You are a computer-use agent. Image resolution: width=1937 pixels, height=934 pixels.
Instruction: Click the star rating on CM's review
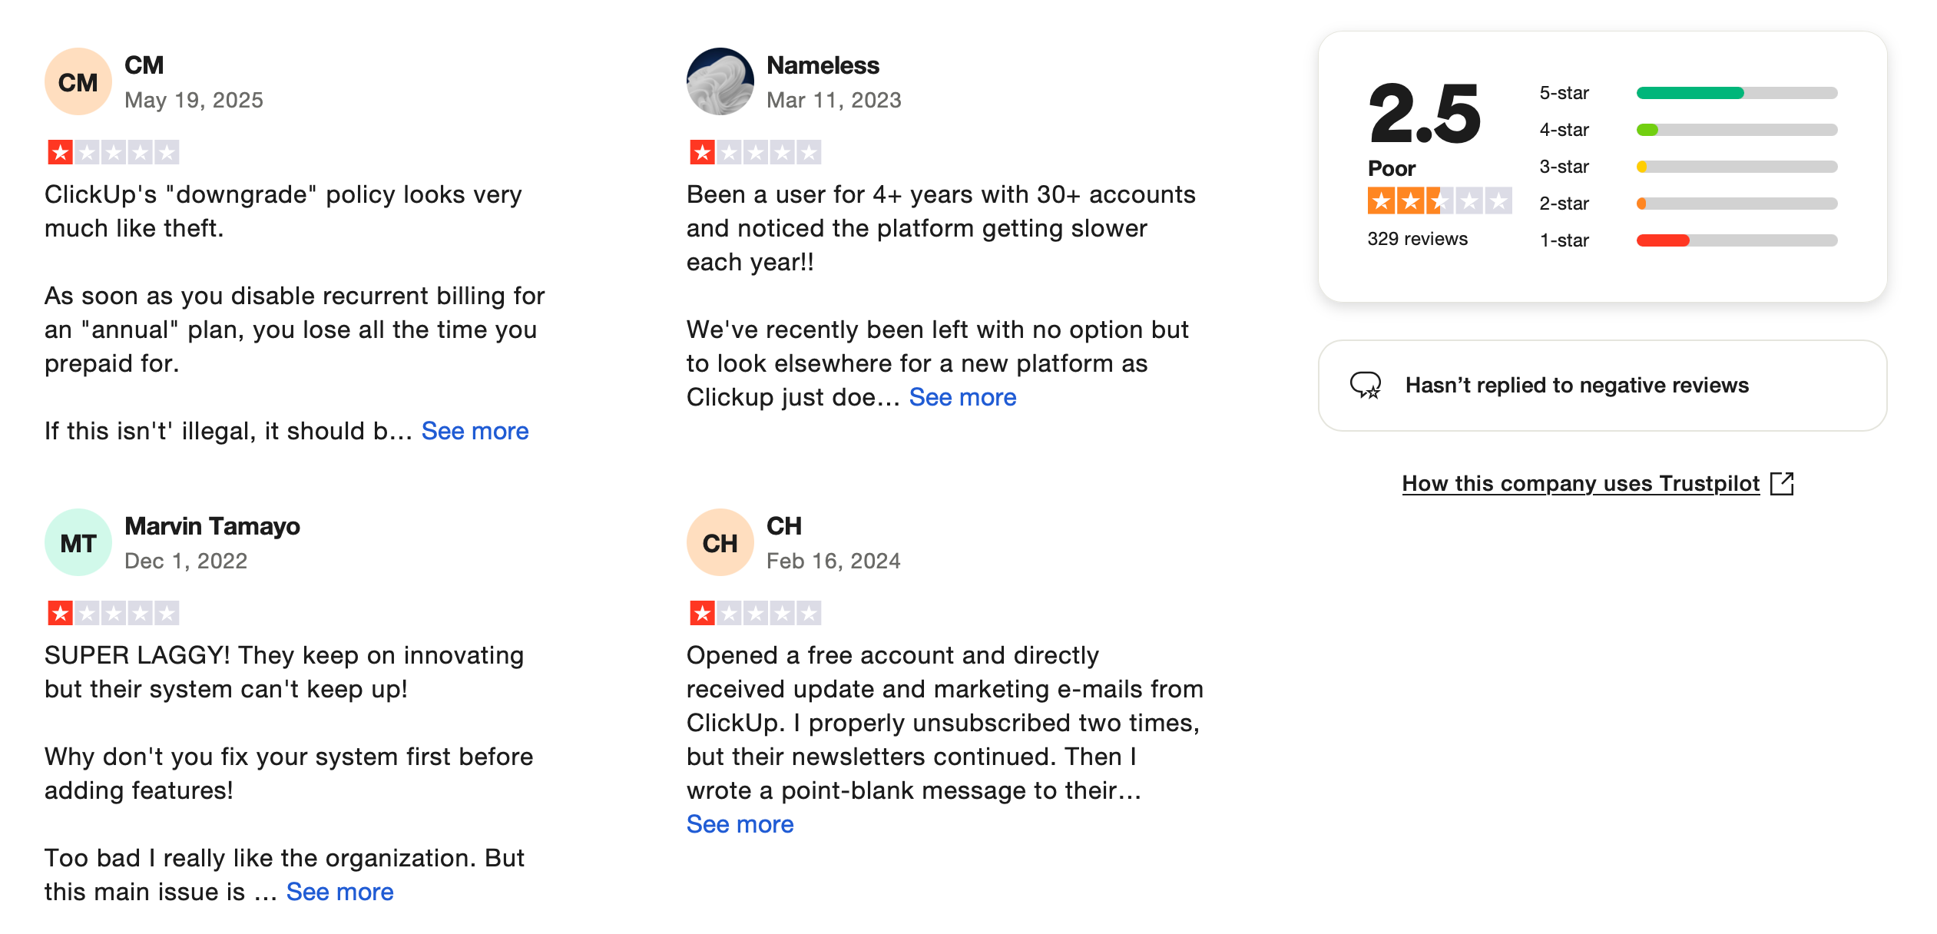click(x=113, y=152)
